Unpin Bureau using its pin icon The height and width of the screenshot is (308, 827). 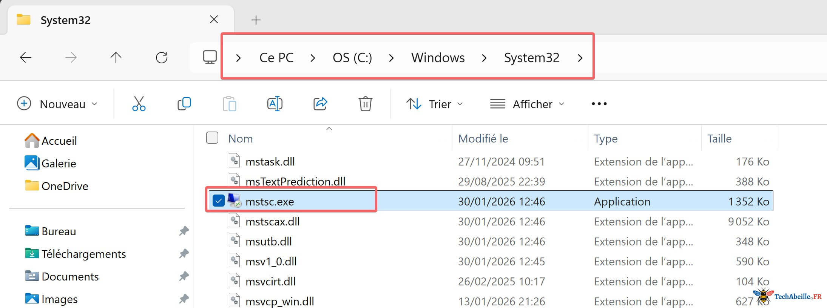(x=184, y=231)
